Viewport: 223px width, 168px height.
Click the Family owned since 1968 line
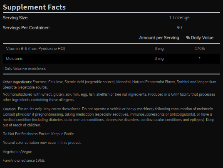point(24,161)
